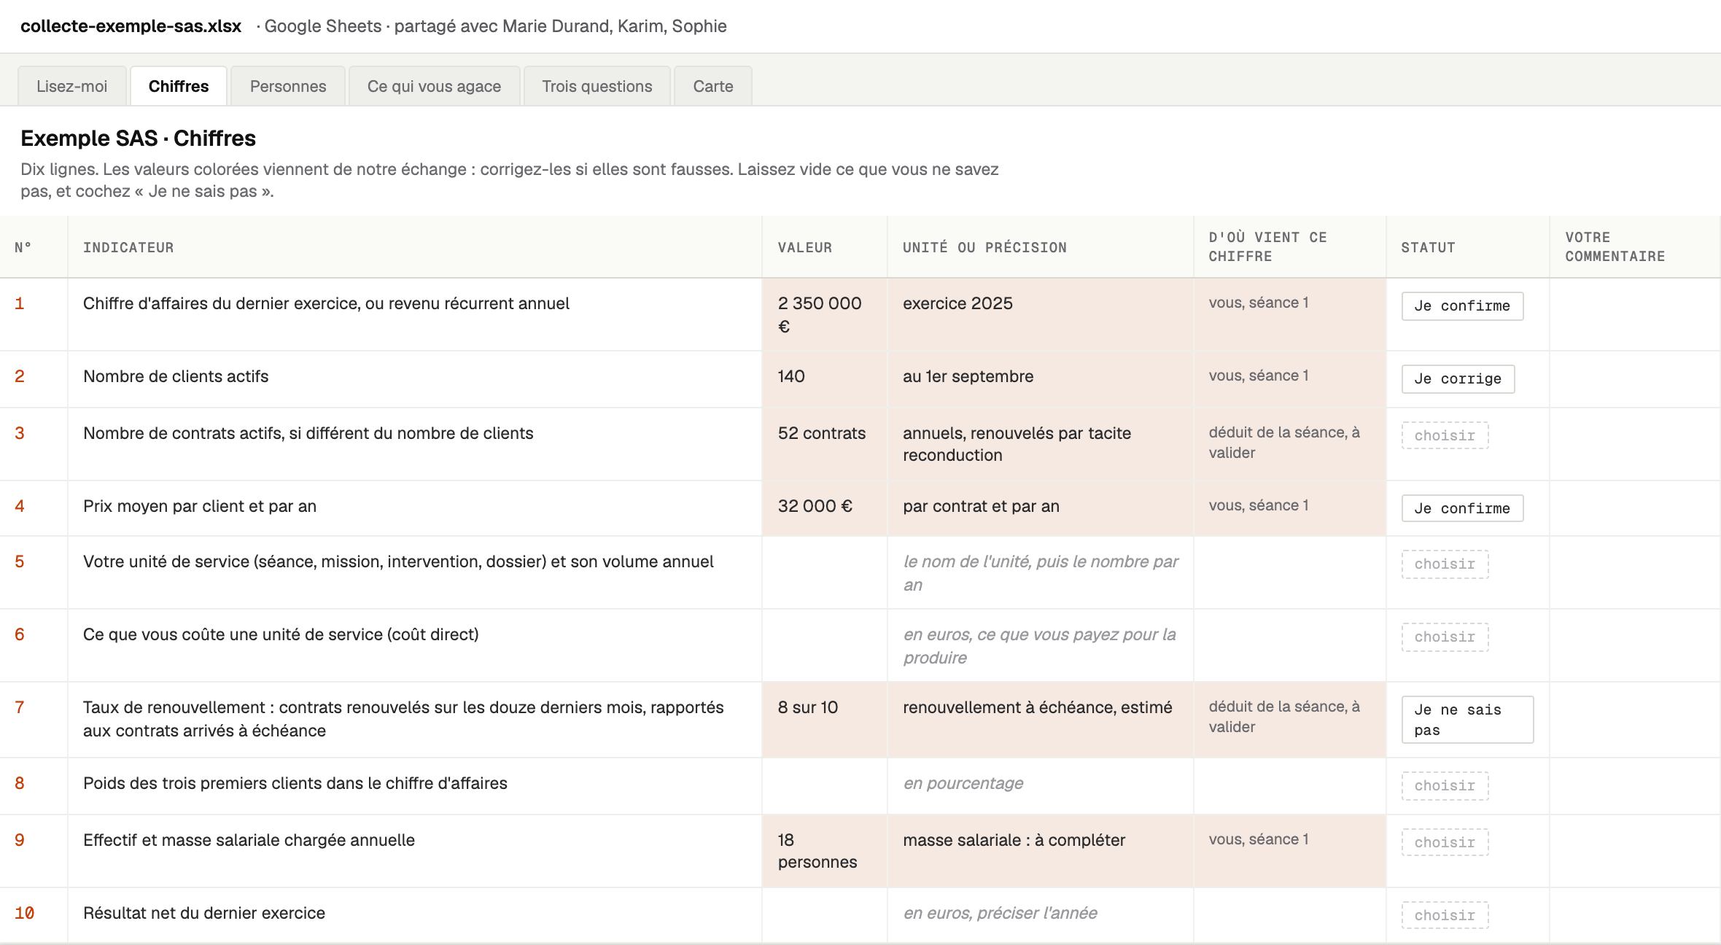Open the Lisez-moi tab

pos(72,86)
